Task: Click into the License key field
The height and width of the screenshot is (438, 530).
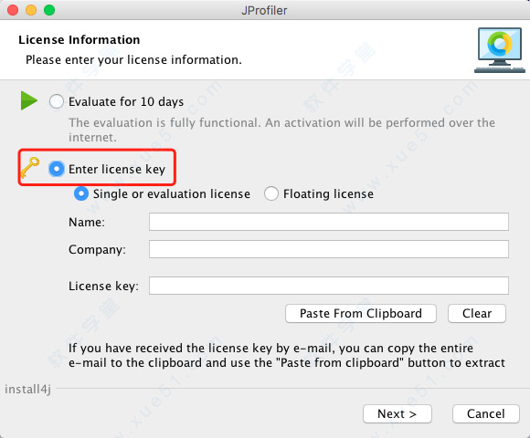Action: click(329, 286)
